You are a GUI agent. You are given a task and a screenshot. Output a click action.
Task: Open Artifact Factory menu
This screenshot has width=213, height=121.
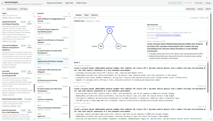[81, 3]
